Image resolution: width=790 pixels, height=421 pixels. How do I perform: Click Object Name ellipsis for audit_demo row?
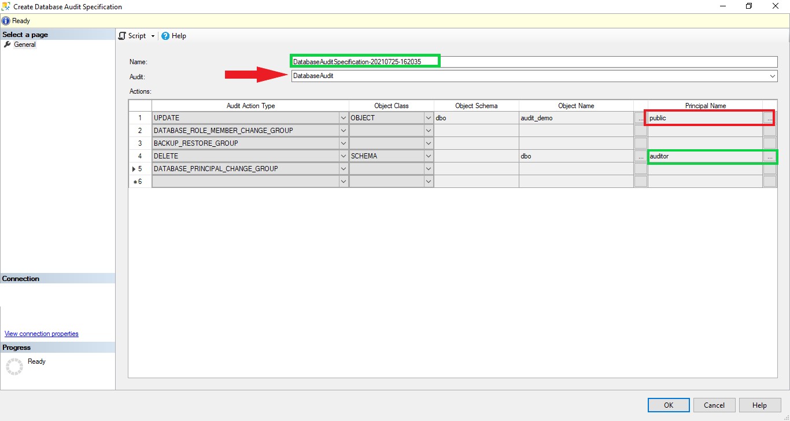pos(640,117)
